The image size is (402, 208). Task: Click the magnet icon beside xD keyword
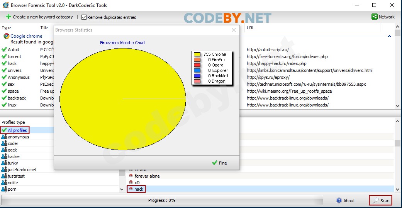[131, 182]
